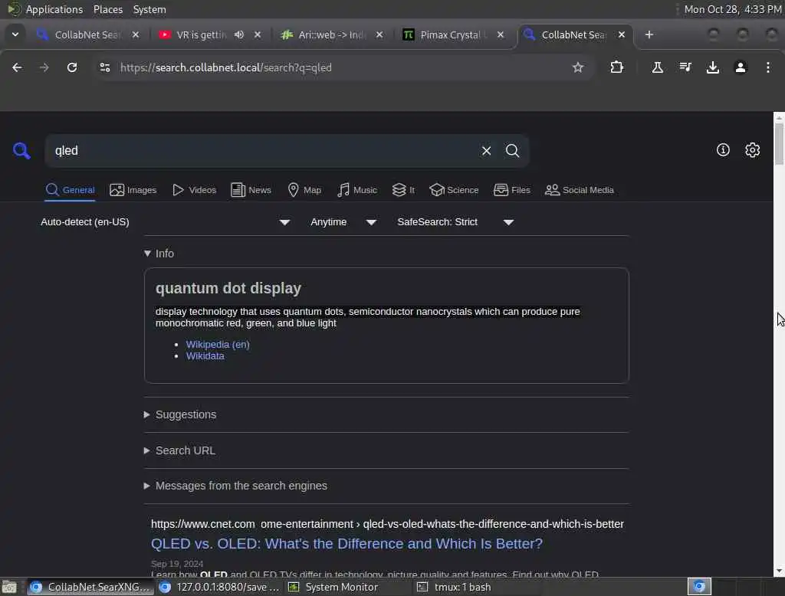785x596 pixels.
Task: Expand the Suggestions section
Action: (x=180, y=415)
